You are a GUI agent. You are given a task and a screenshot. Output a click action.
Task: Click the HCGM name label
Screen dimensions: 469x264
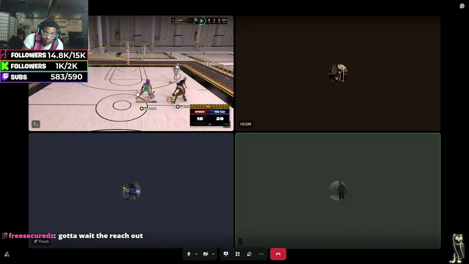(x=246, y=124)
